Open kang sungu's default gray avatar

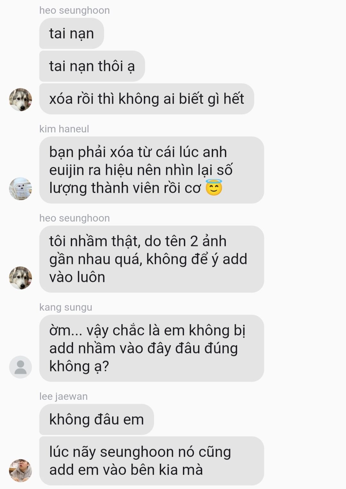[21, 367]
